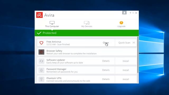
Task: View Phantom VPN details
Action: point(106,79)
